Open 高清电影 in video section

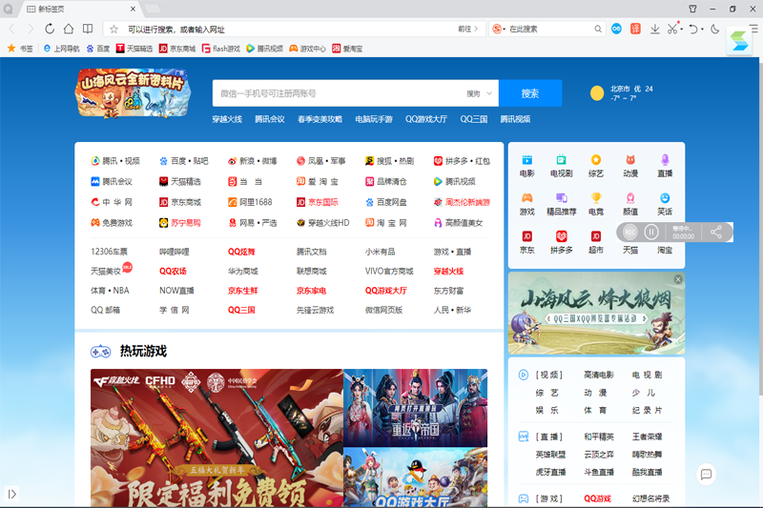[599, 375]
